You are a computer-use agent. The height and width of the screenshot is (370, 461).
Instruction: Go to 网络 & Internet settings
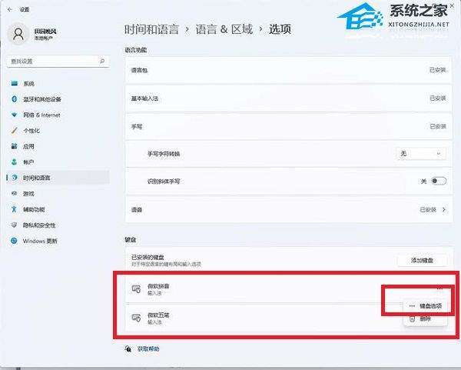pos(41,115)
